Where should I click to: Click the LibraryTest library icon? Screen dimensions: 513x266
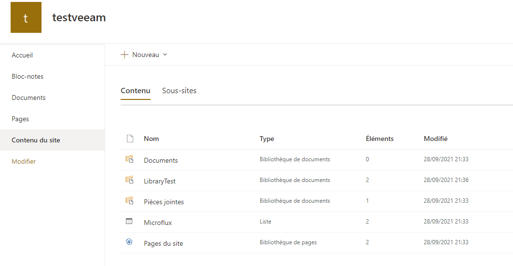(129, 180)
